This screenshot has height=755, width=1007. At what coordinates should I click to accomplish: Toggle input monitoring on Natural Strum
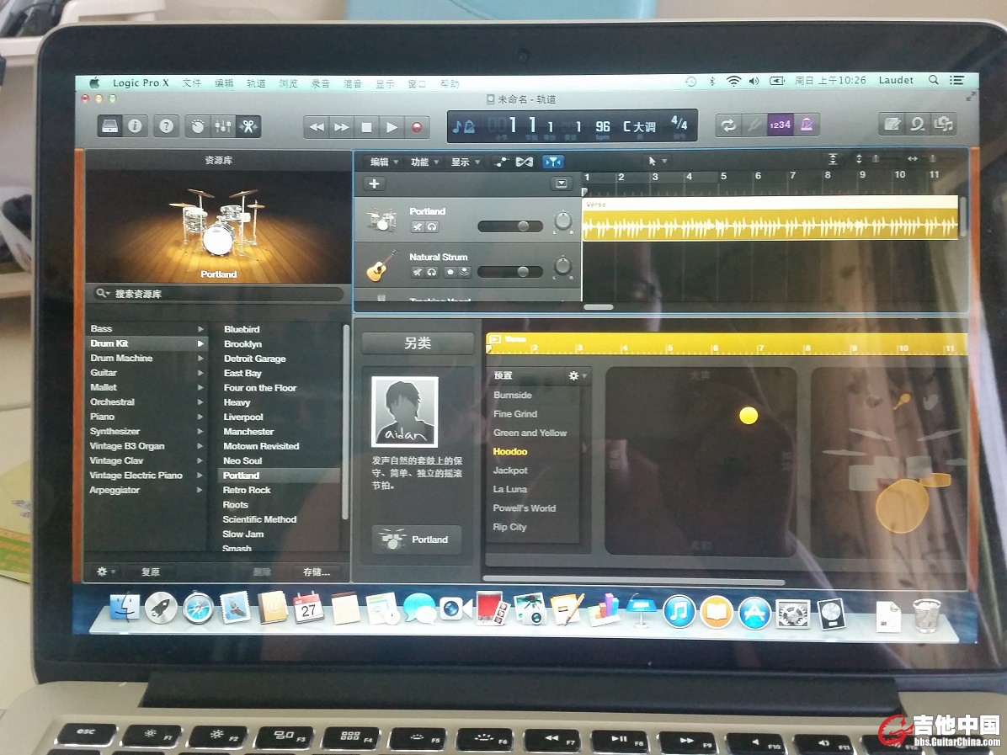(x=464, y=272)
